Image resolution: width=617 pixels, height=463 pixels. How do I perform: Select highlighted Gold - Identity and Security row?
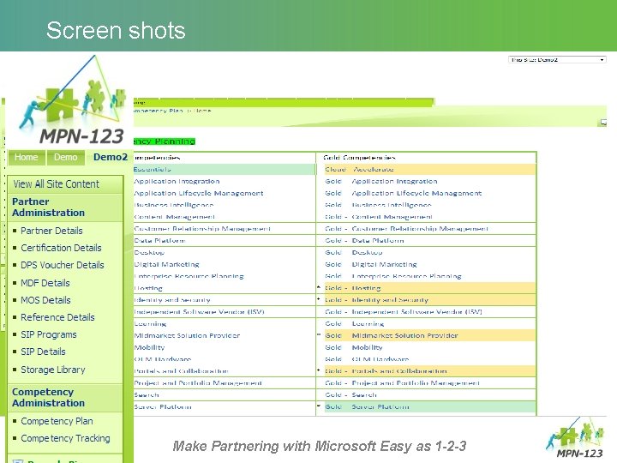(x=430, y=300)
